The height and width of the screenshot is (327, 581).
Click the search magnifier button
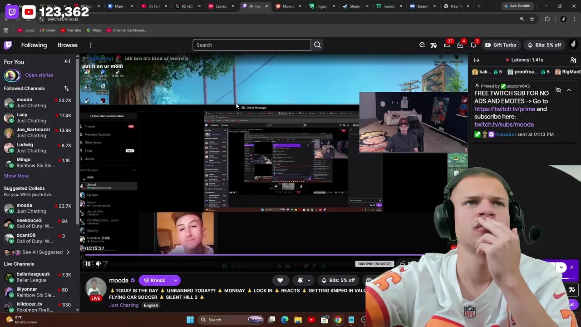pos(317,45)
